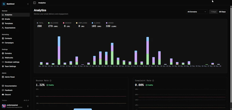Open the Feedback link
The image size is (232, 110).
point(15,90)
